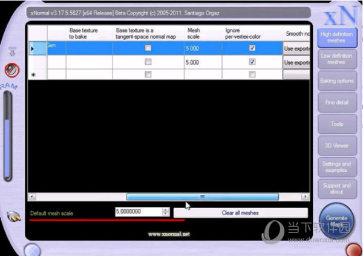Image resolution: width=363 pixels, height=256 pixels.
Task: Click Mesh scale cell 5.000 in second row
Action: pyautogui.click(x=203, y=62)
